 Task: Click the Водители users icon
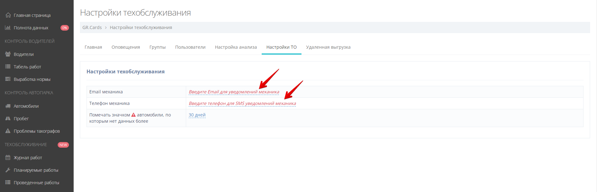pos(8,54)
